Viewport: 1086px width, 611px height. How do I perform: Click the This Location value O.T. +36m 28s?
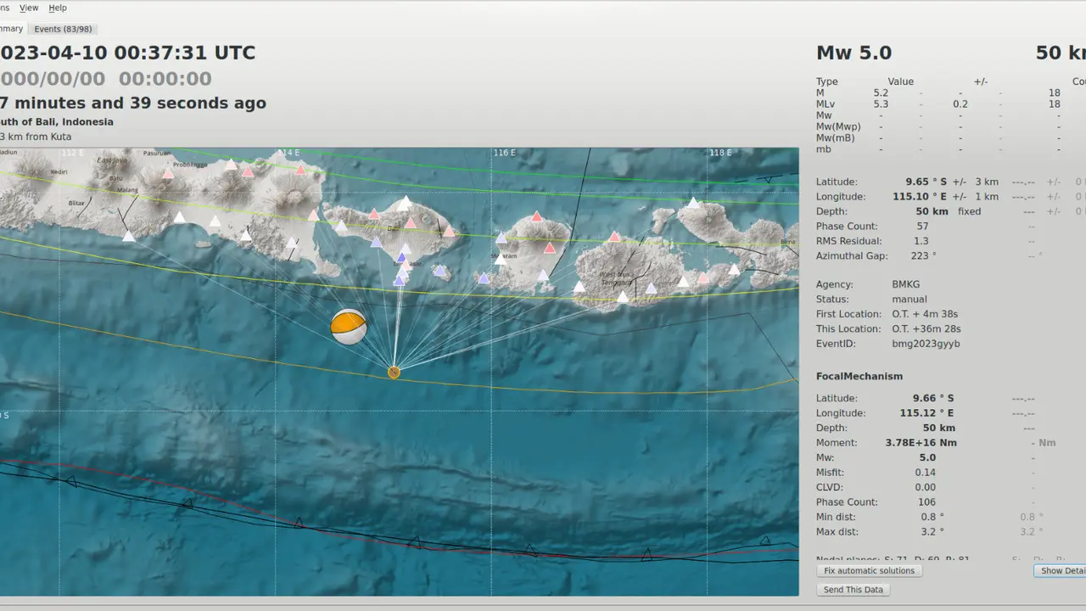[926, 329]
